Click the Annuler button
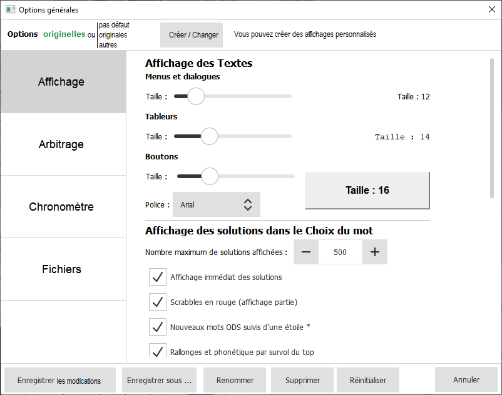 click(466, 379)
